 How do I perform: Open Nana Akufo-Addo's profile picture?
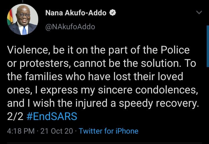tap(23, 19)
